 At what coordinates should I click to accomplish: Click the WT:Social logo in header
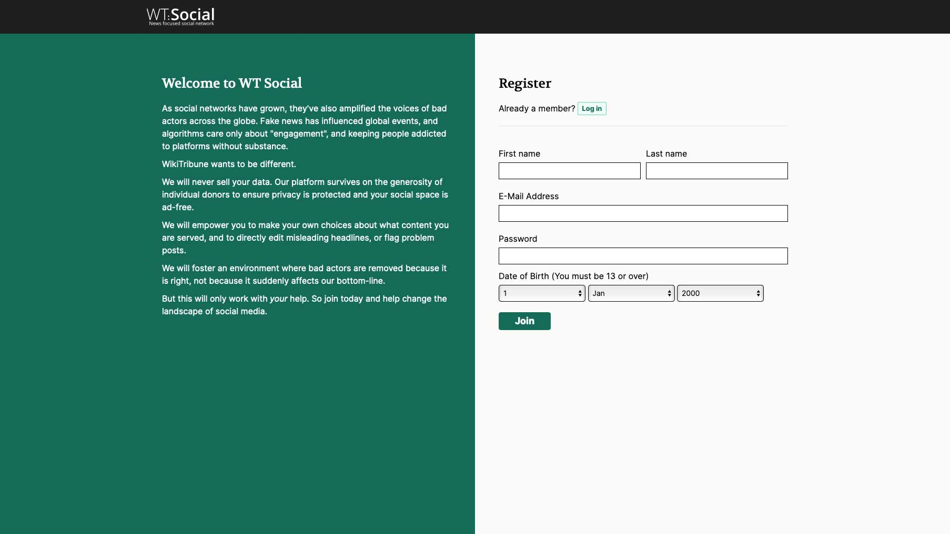click(x=180, y=16)
